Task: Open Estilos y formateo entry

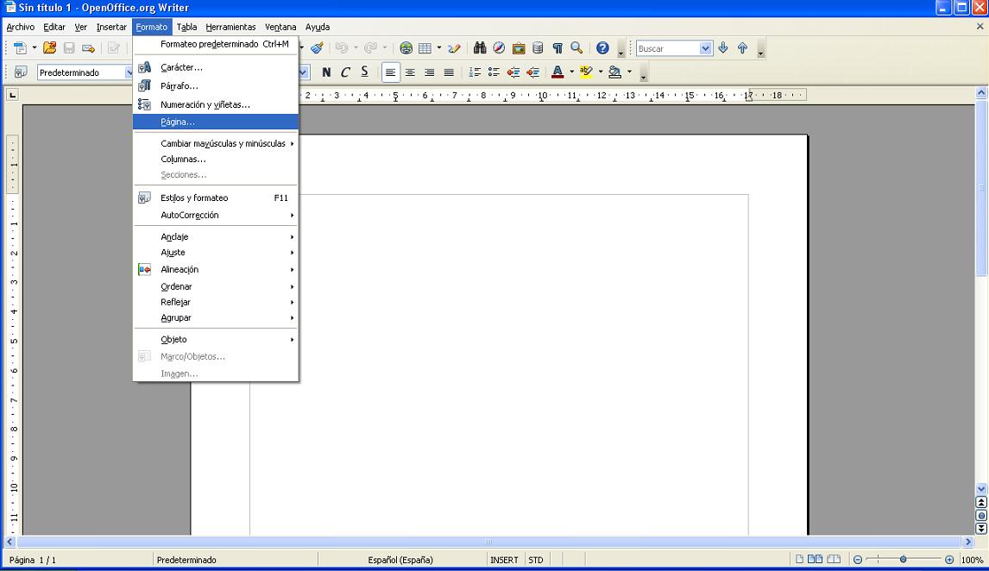Action: (215, 198)
